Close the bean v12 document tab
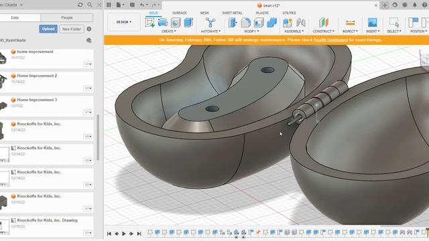 coord(376,5)
